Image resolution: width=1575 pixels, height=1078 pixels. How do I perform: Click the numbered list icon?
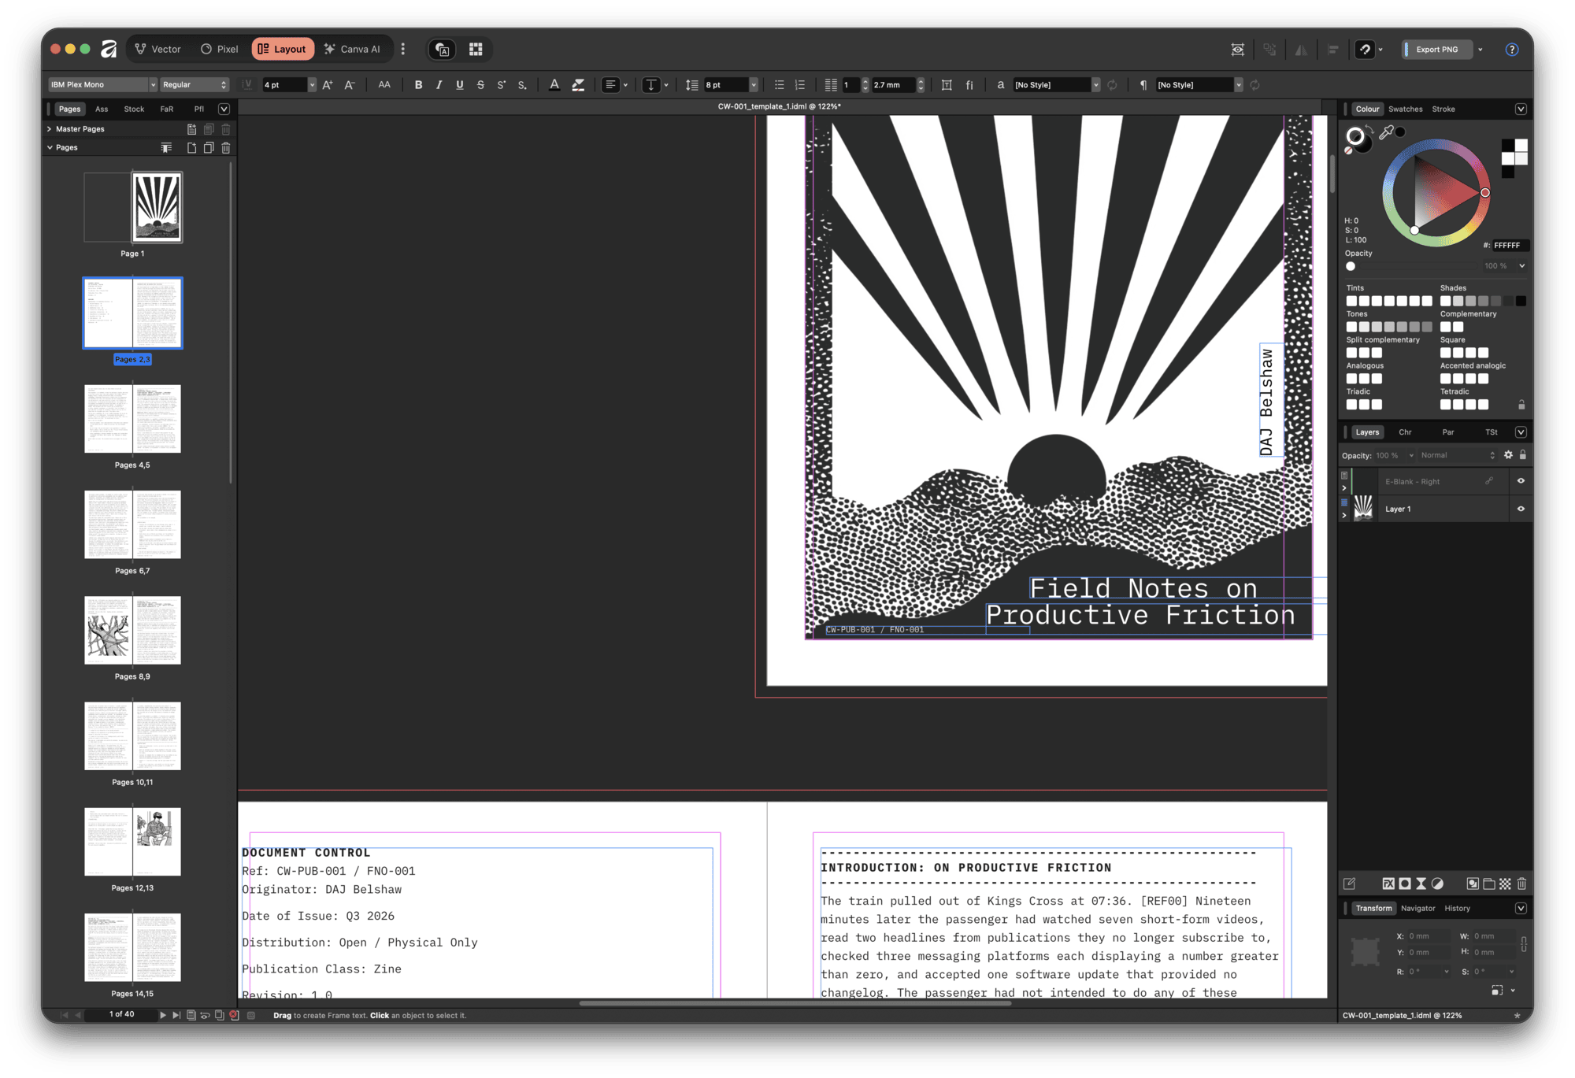point(800,85)
